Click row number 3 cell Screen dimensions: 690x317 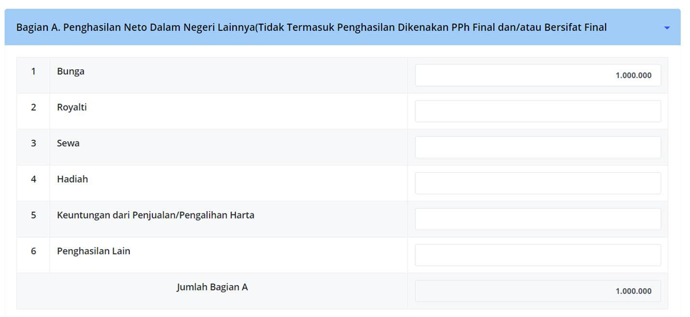33,143
